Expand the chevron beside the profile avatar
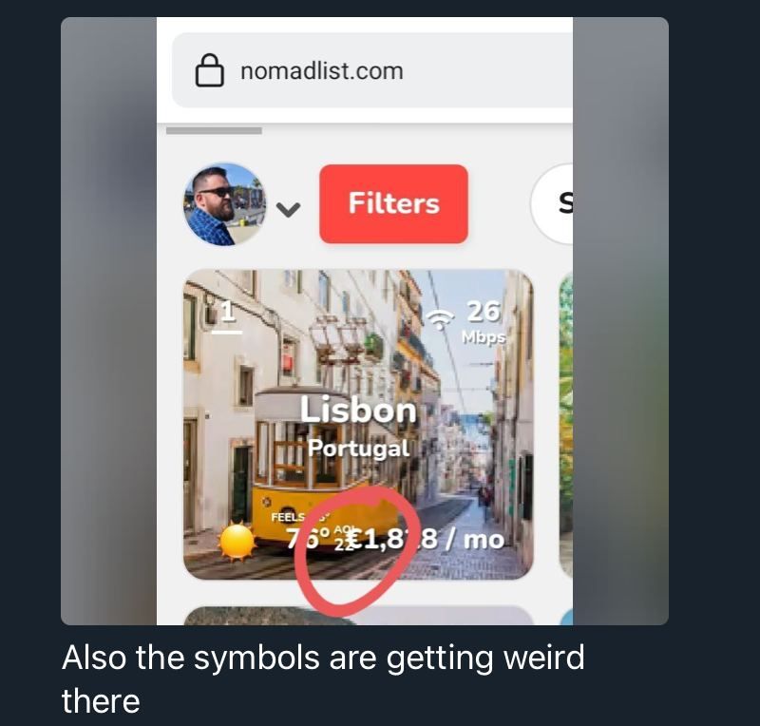The image size is (760, 726). [289, 209]
